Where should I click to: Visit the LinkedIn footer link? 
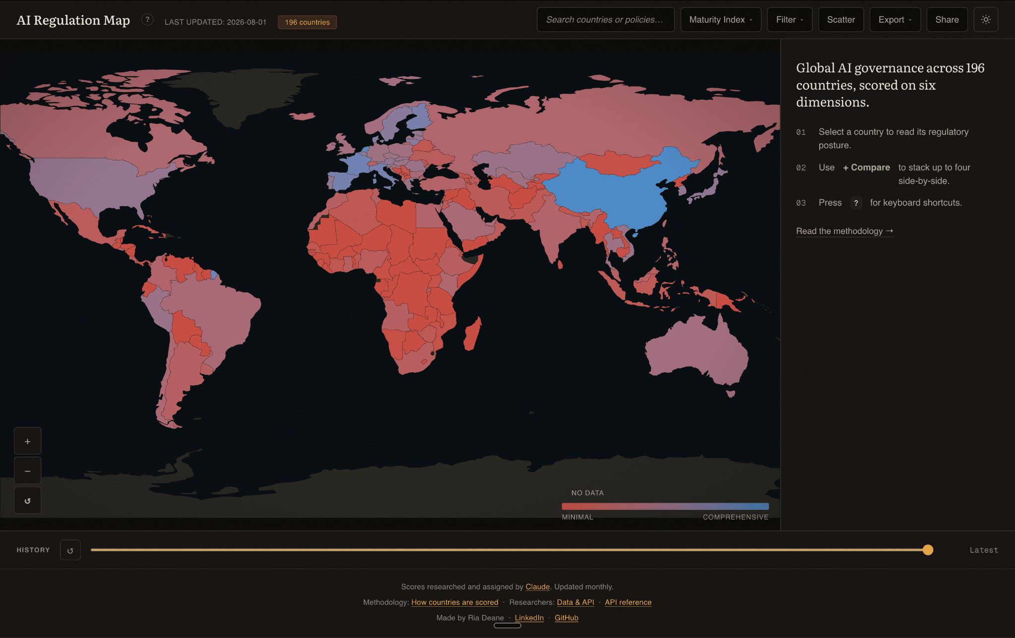tap(529, 618)
